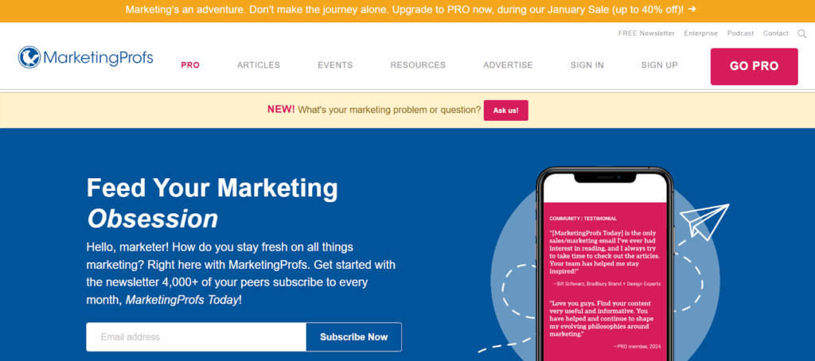Click the MarketingProfs globe logo icon

pos(29,57)
